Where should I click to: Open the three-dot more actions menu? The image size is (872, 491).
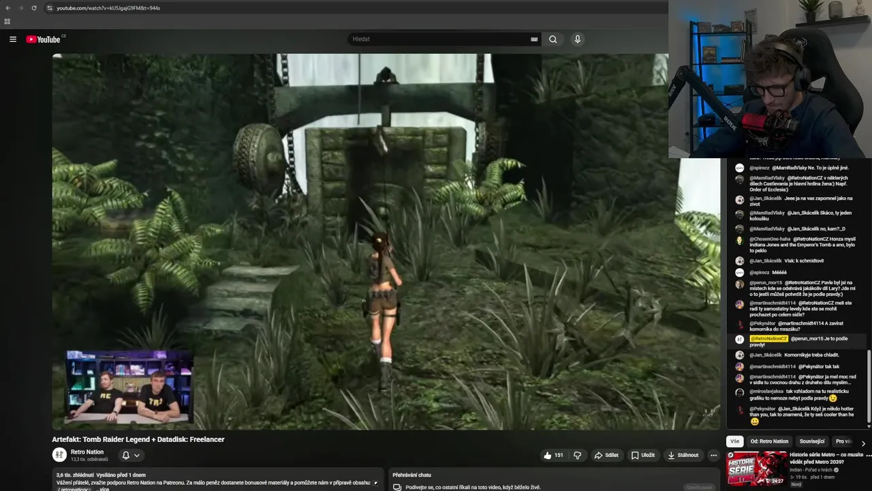(713, 455)
